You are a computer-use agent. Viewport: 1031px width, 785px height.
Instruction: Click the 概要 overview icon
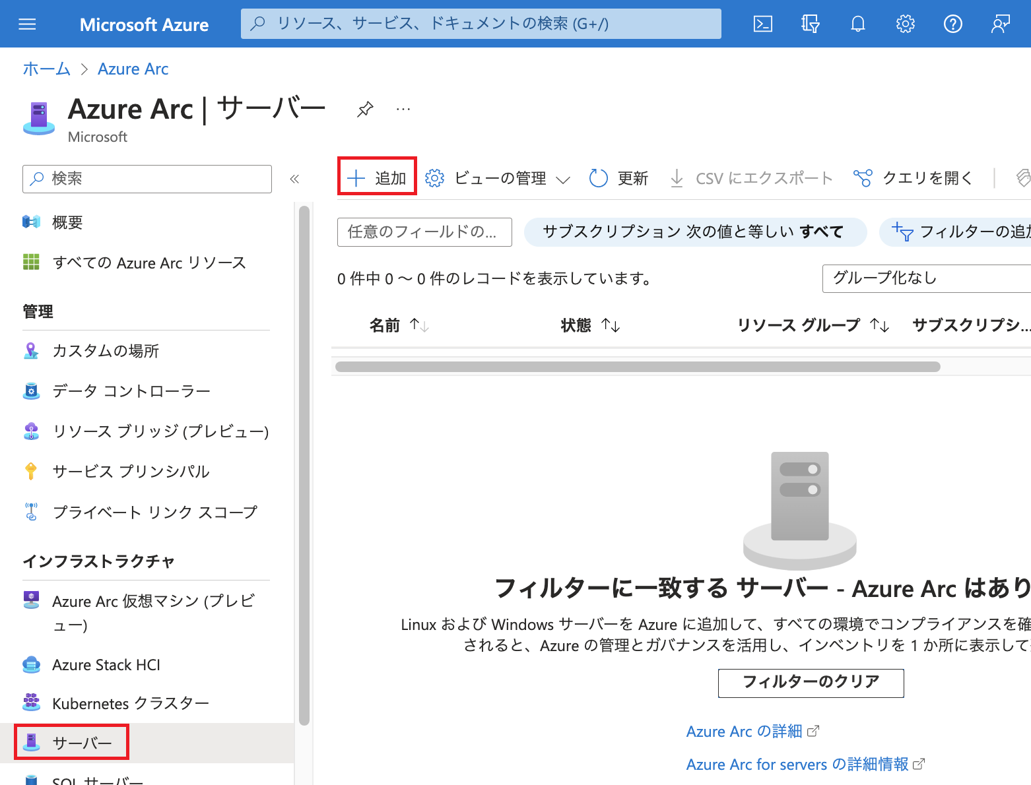tap(31, 222)
